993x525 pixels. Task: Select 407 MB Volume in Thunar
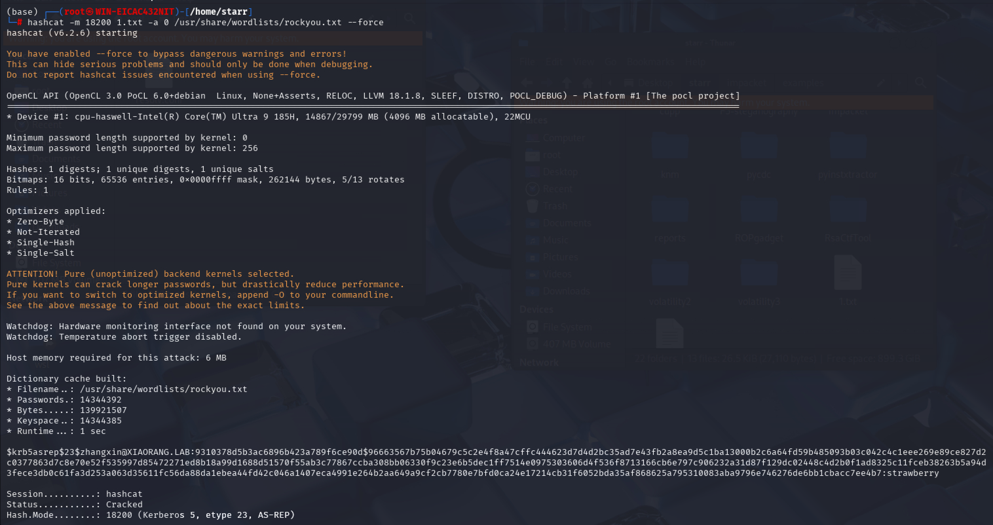[x=569, y=344]
